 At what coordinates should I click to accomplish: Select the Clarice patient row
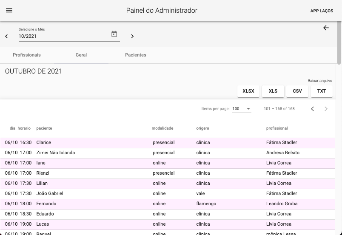click(168, 142)
